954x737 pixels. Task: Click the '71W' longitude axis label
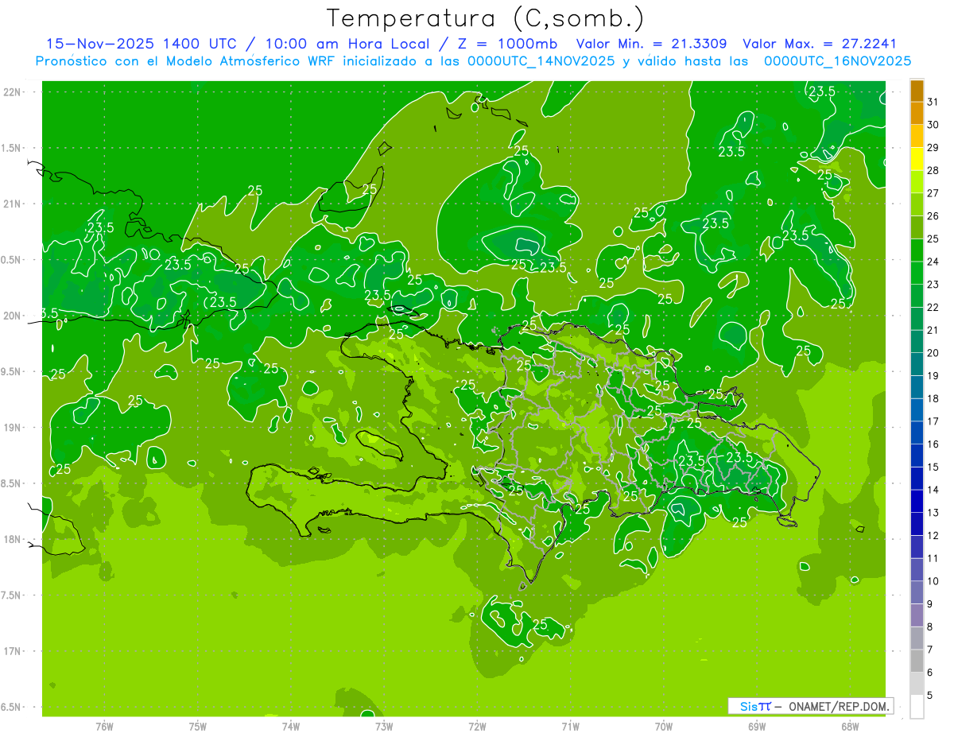coord(570,726)
